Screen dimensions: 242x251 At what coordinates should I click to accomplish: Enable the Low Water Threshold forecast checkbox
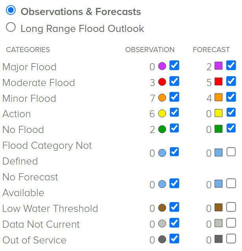tap(231, 207)
